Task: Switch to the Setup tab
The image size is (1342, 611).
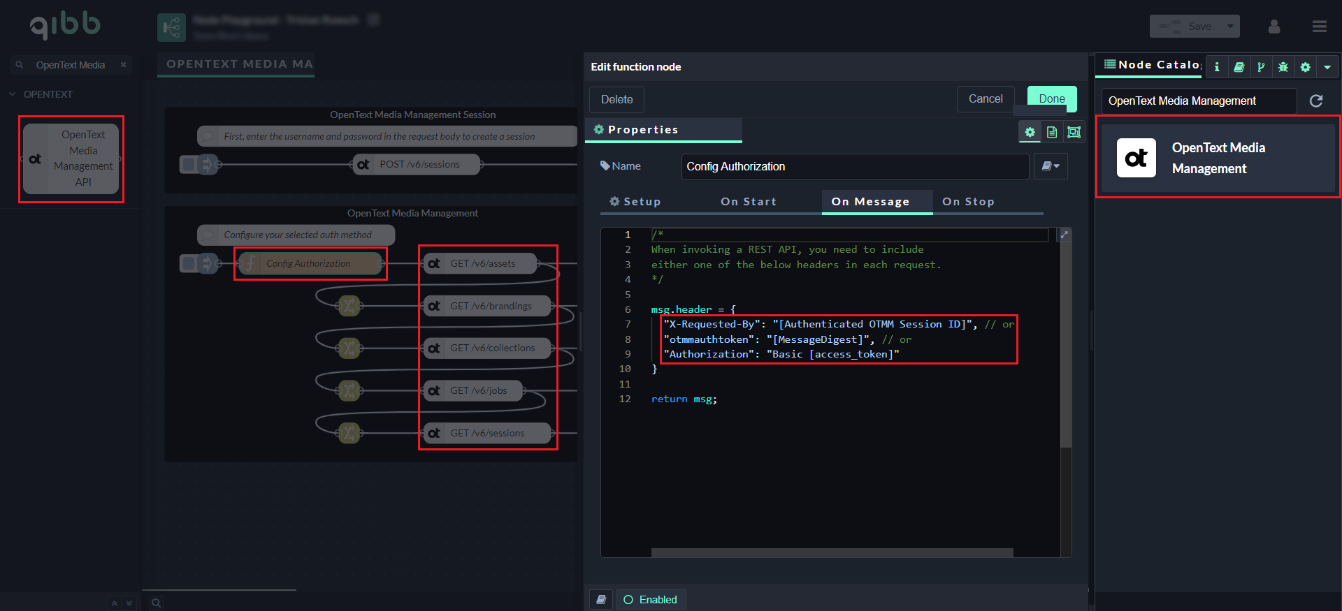Action: click(635, 202)
